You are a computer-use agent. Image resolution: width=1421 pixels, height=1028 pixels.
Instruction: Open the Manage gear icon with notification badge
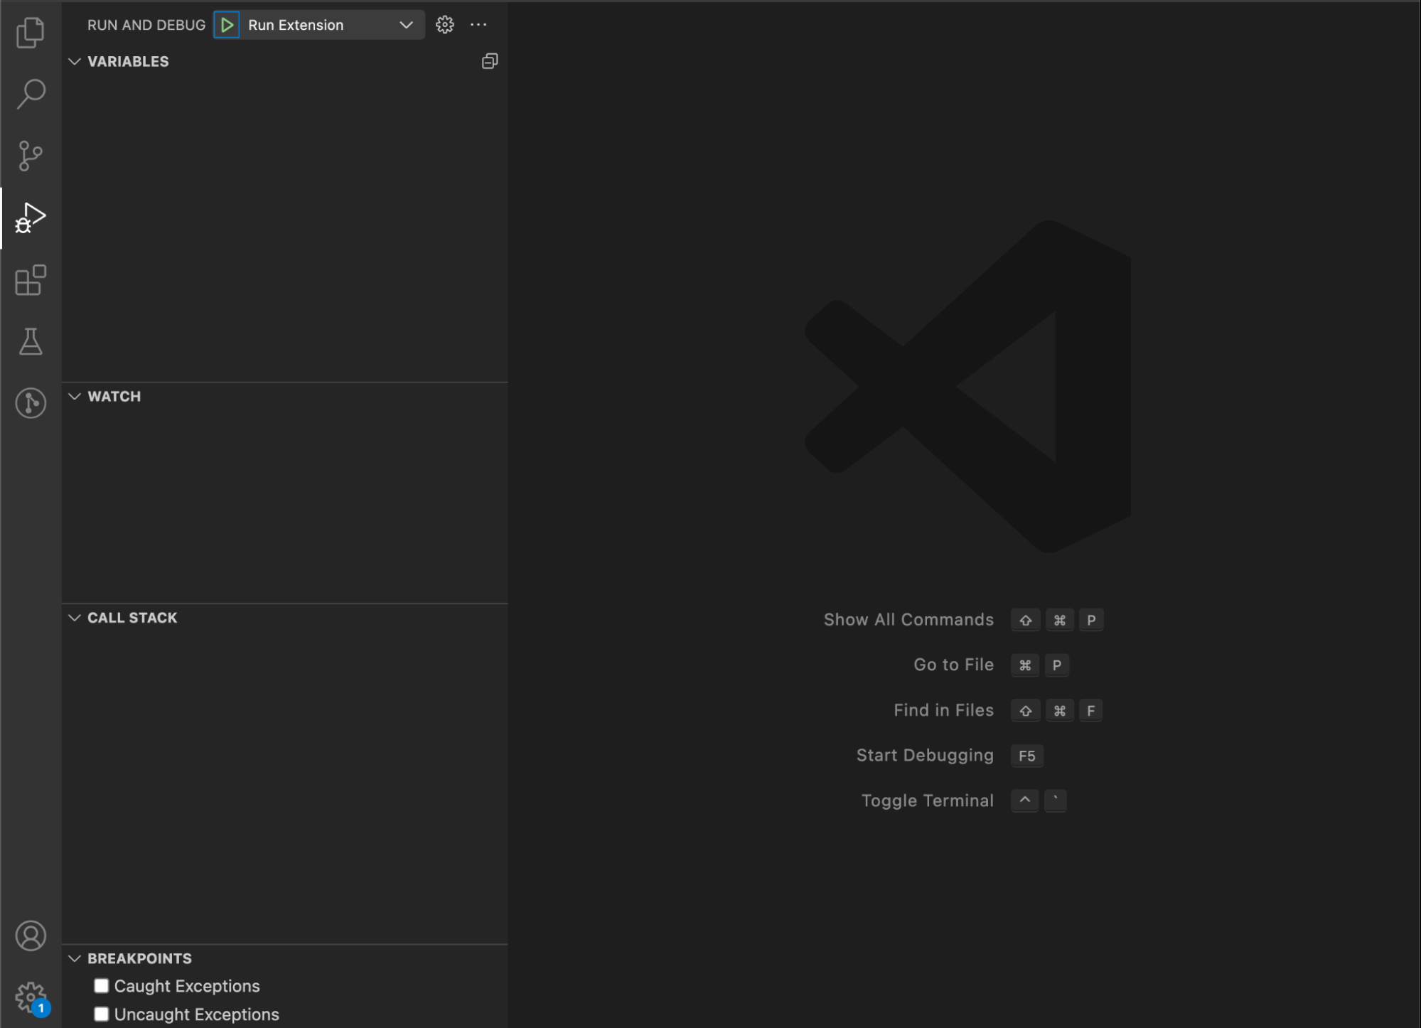[x=31, y=995]
